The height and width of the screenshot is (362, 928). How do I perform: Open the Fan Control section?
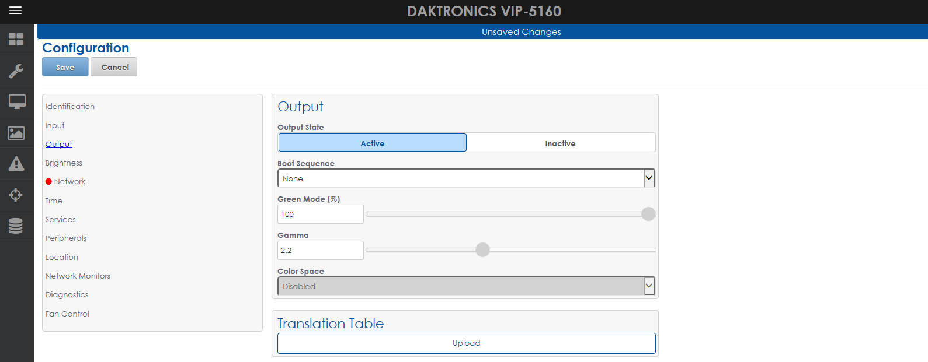(67, 314)
